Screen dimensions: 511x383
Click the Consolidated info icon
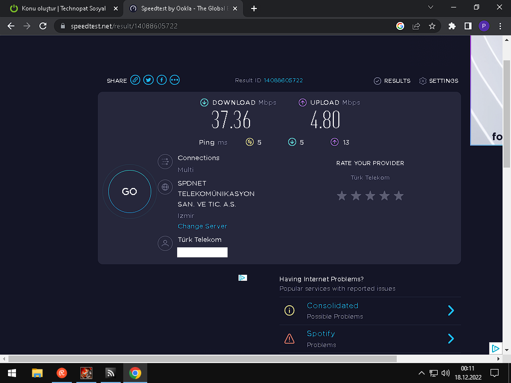[x=289, y=310]
